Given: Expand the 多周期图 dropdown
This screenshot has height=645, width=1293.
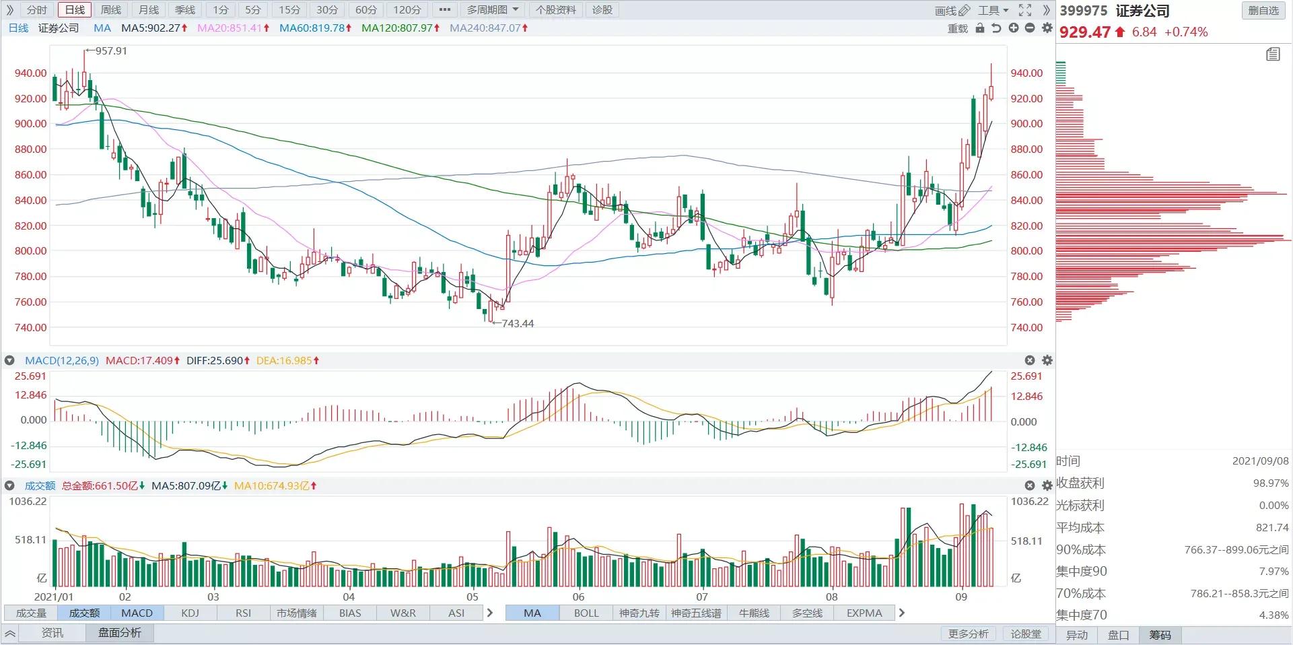Looking at the screenshot, I should [493, 10].
